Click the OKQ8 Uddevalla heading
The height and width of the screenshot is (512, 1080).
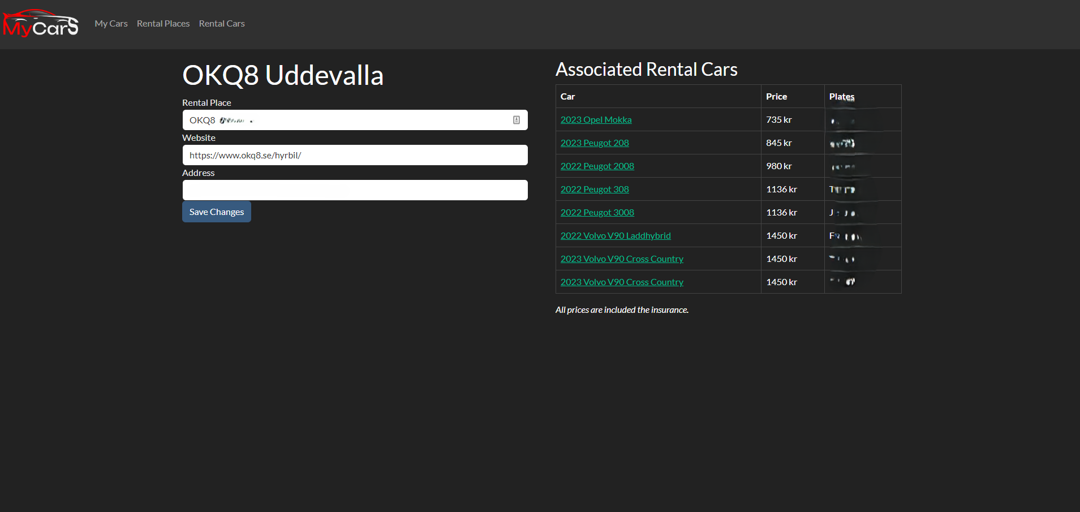coord(283,75)
